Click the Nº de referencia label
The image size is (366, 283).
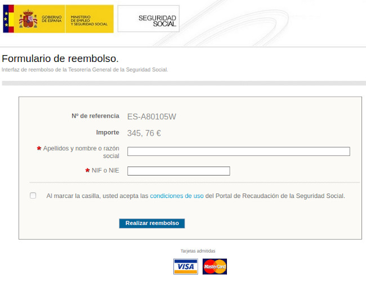tap(95, 116)
